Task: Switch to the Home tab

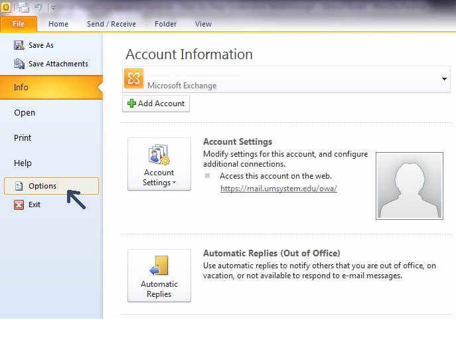Action: click(58, 24)
